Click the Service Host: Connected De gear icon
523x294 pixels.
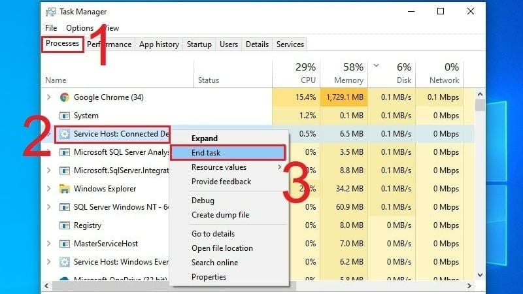tap(64, 134)
